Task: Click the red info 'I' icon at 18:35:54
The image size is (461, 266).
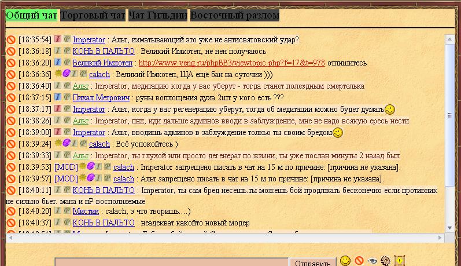Action: [x=58, y=39]
